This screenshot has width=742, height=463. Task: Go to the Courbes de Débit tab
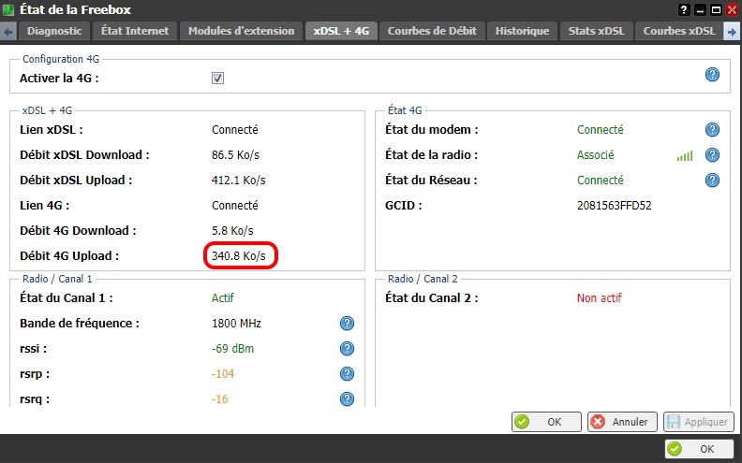tap(432, 31)
